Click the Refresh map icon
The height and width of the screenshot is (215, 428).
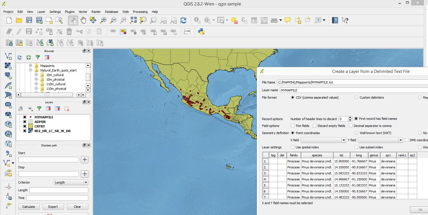pyautogui.click(x=183, y=20)
